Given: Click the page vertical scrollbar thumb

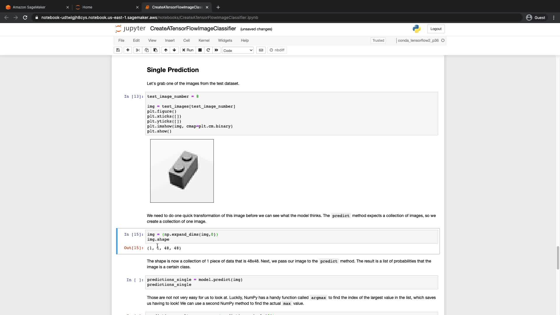Looking at the screenshot, I should 558,258.
